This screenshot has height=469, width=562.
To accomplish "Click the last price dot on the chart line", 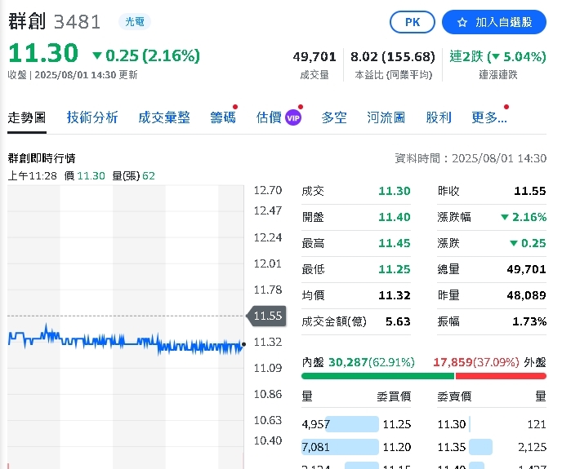I will click(243, 344).
